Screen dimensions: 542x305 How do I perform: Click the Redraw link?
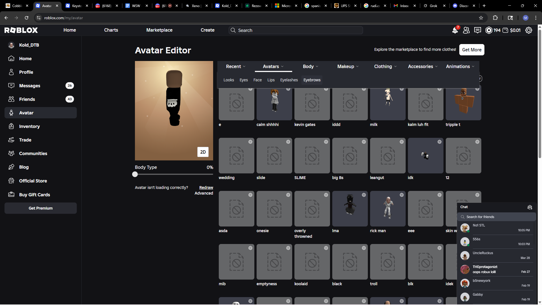(x=206, y=188)
